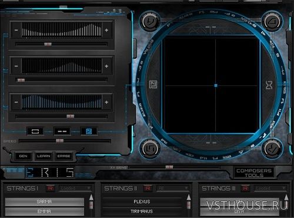Screen dimensions: 294x218
Task: Toggle the blue glyph mode button above Speed
Action: 89,132
